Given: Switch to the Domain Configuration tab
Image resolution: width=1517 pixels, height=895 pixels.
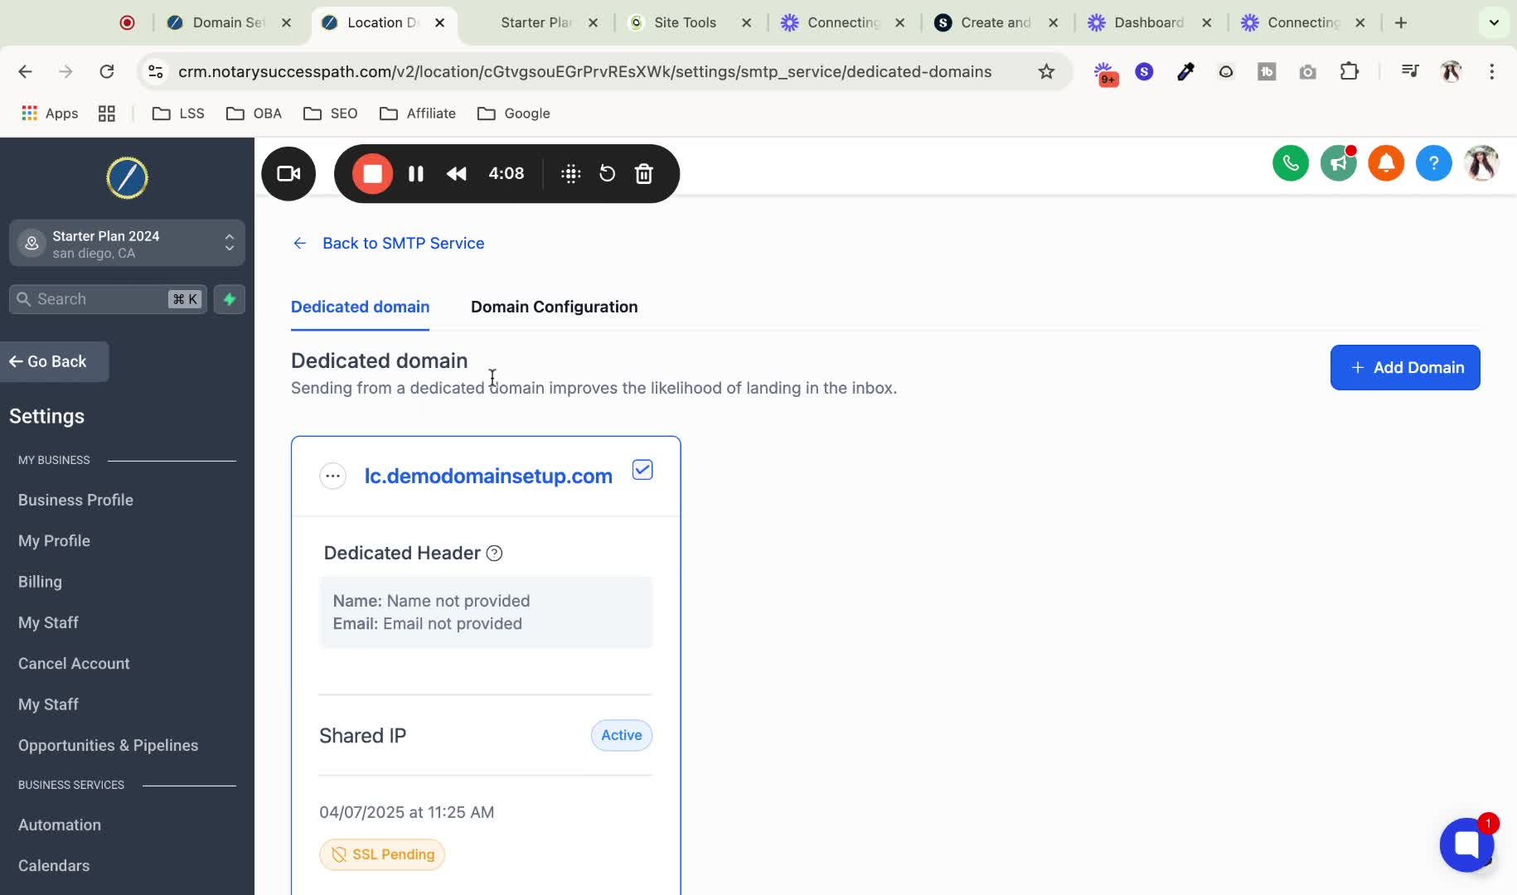Looking at the screenshot, I should coord(555,307).
